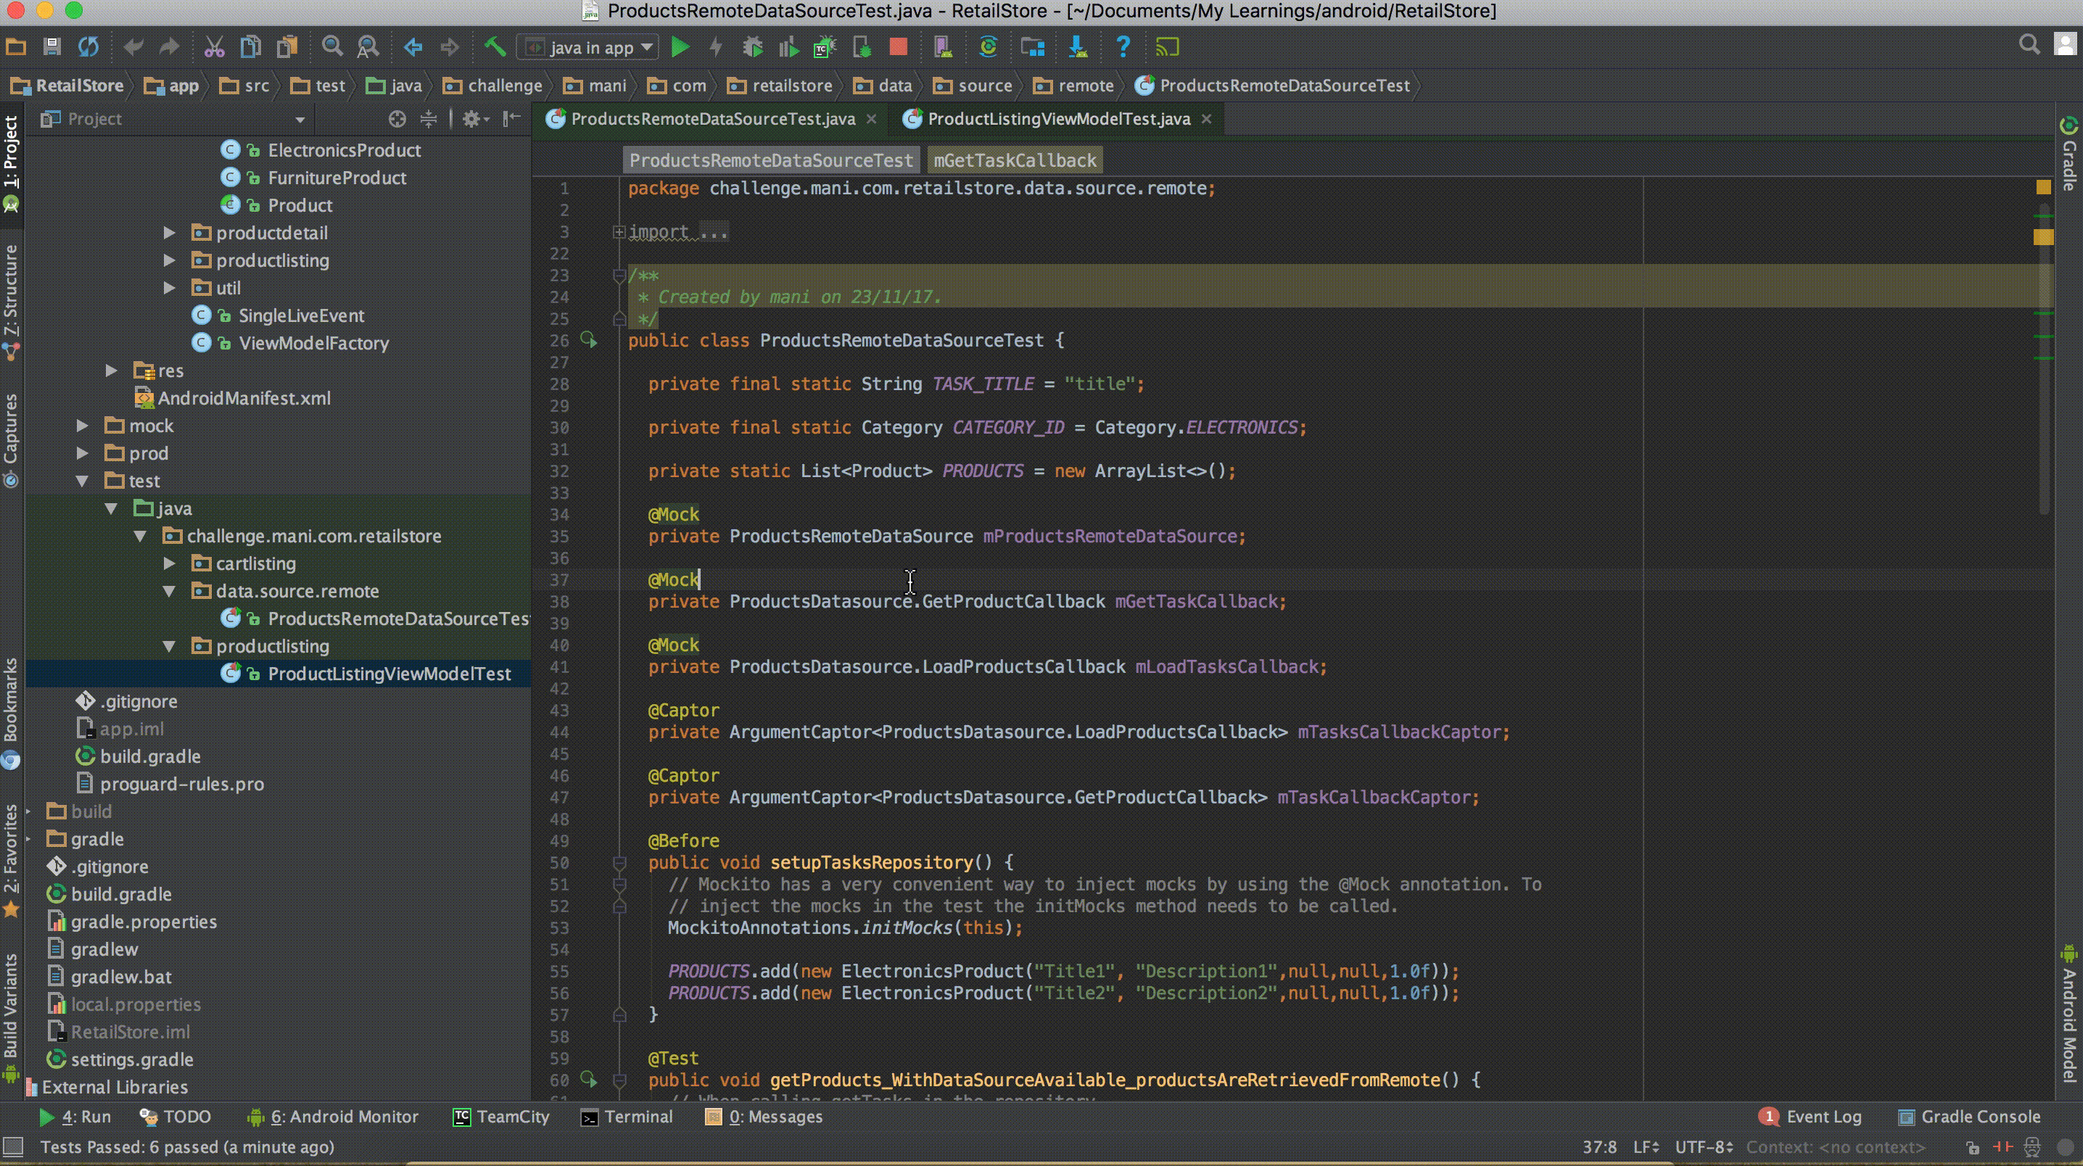This screenshot has height=1166, width=2083.
Task: Run the app with green play button
Action: click(x=680, y=48)
